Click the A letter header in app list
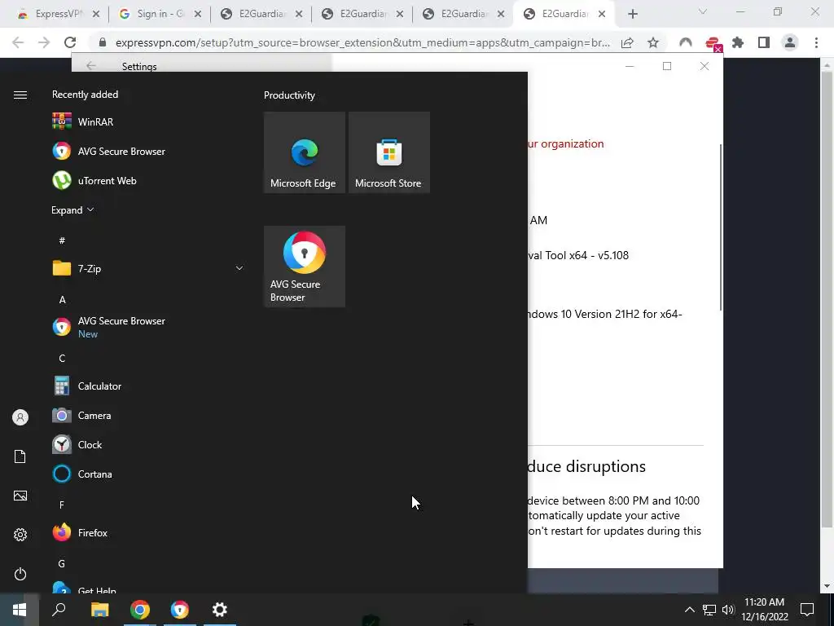This screenshot has width=834, height=626. pos(62,300)
